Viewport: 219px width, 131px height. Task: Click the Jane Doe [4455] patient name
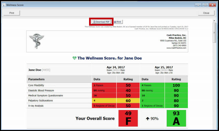coord(39,70)
